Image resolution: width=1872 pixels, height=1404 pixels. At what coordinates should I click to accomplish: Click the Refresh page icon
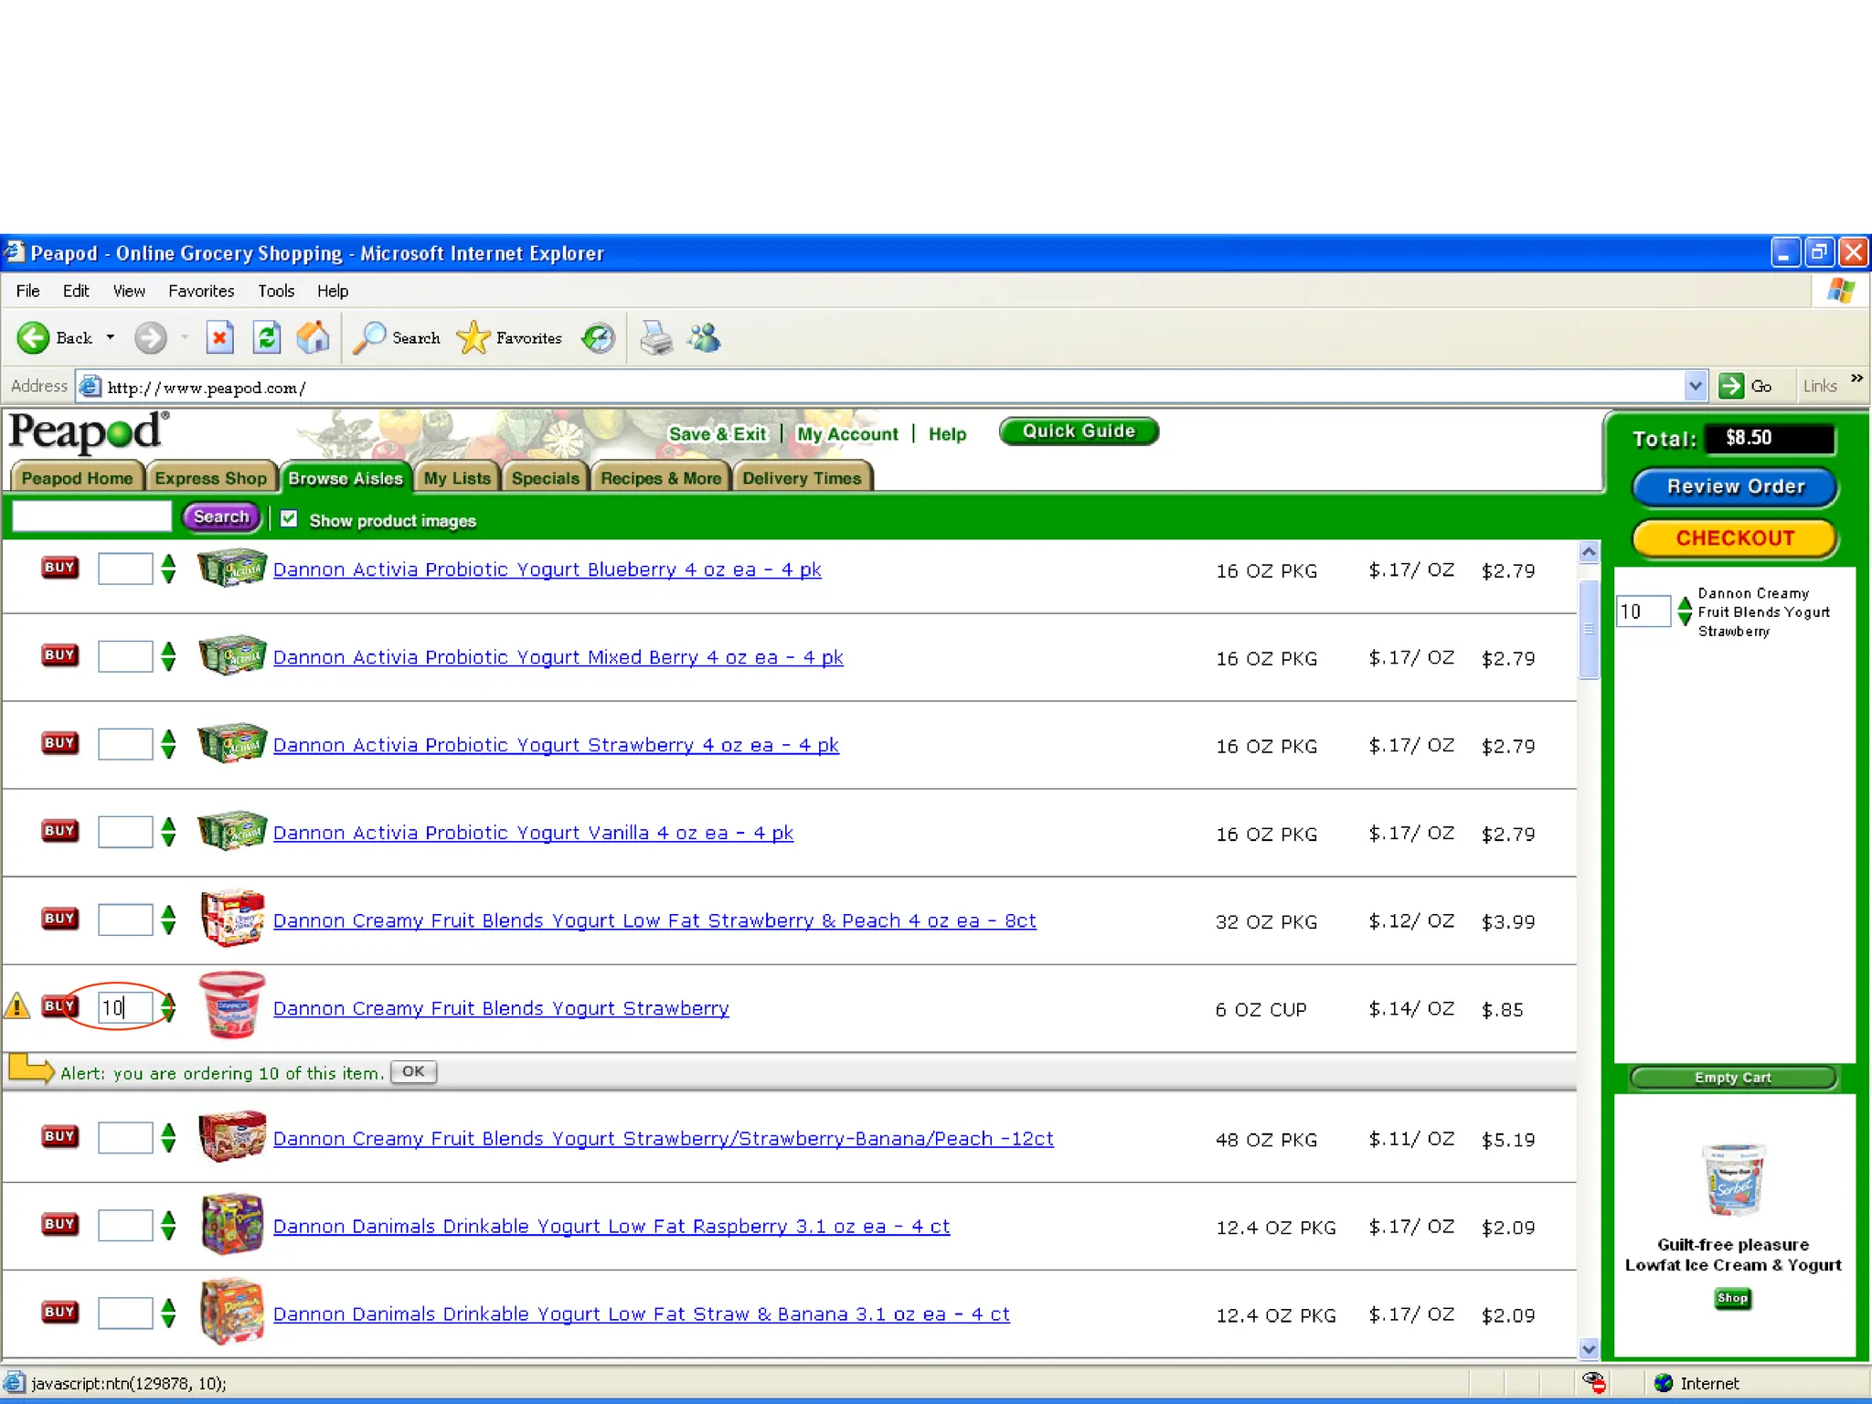click(266, 337)
